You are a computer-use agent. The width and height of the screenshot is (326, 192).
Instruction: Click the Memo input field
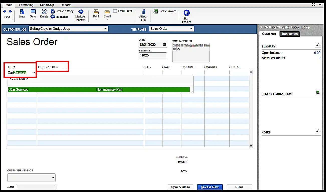[36, 187]
